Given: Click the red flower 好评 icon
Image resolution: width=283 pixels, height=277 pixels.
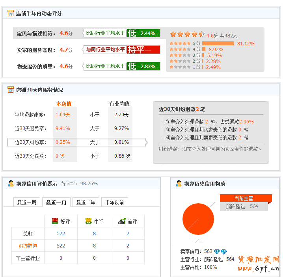Looking at the screenshot, I should point(55,221).
